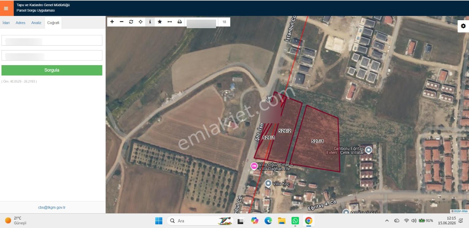Locate position with crosshair icon
This screenshot has width=469, height=228.
point(141,22)
